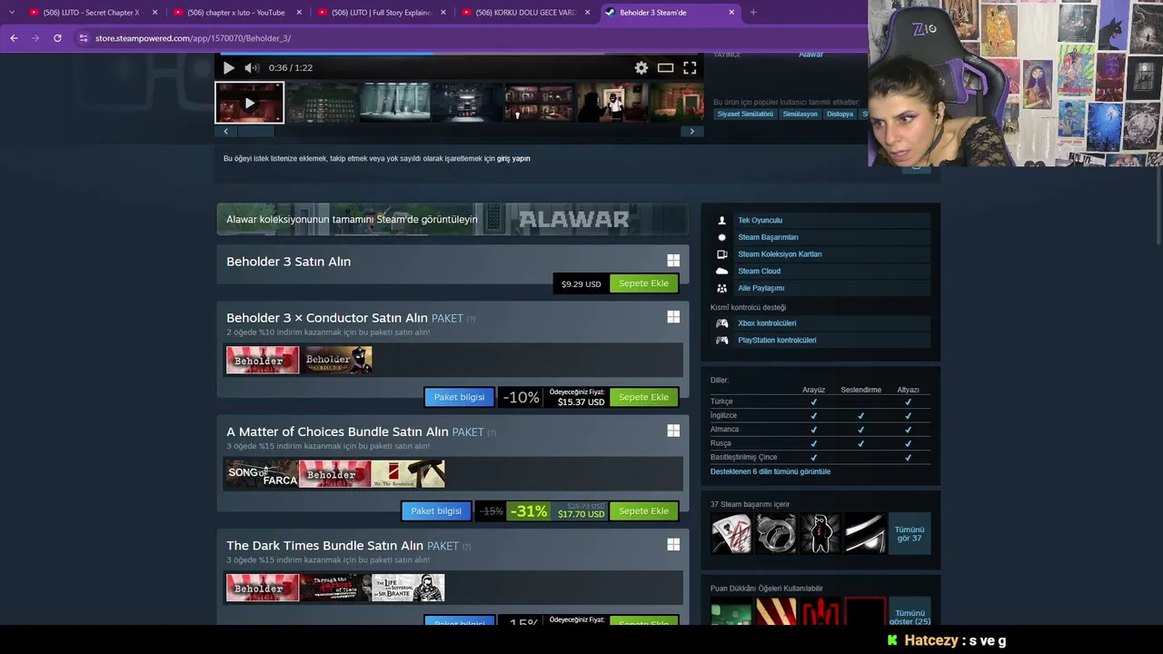Image resolution: width=1163 pixels, height=654 pixels.
Task: View the playing-cards achievement icon
Action: tap(731, 533)
